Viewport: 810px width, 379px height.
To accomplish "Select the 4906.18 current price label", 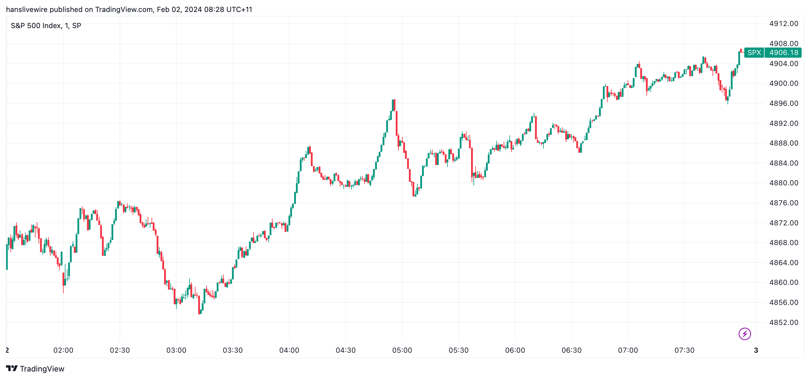I will 783,53.
